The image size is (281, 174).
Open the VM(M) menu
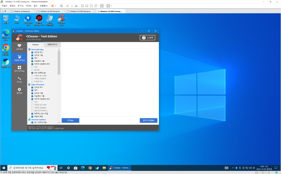tap(29, 6)
